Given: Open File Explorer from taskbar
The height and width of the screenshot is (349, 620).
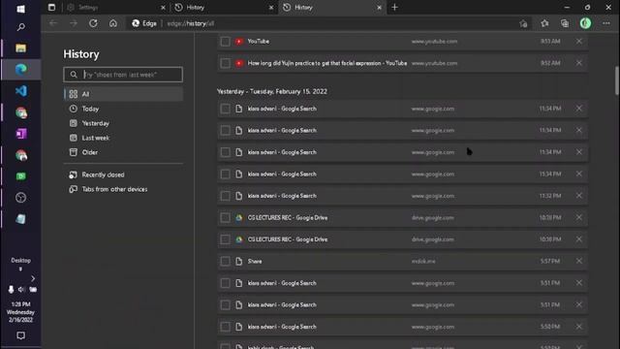Looking at the screenshot, I should point(20,48).
